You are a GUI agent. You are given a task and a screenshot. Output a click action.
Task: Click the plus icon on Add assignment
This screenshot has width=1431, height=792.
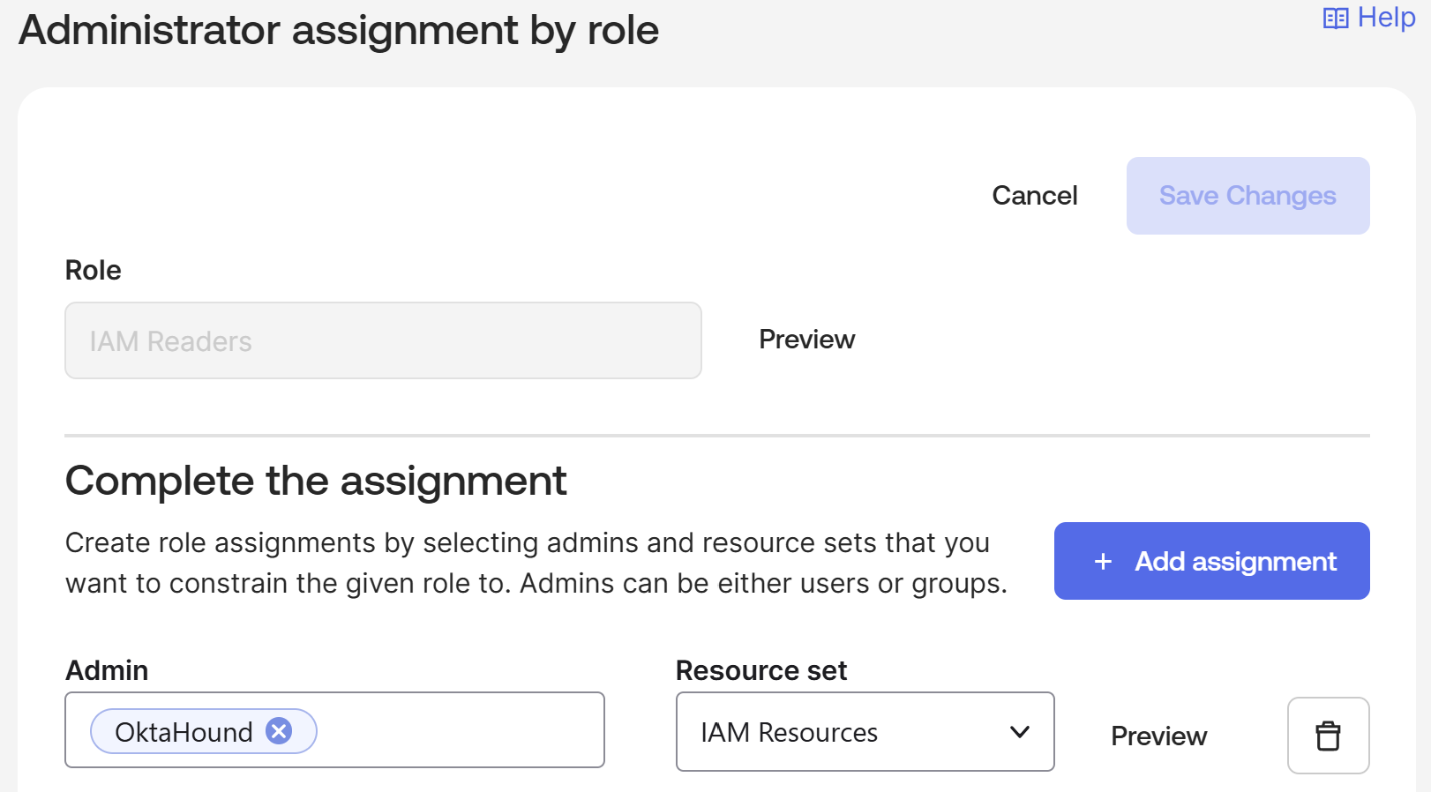click(1103, 562)
